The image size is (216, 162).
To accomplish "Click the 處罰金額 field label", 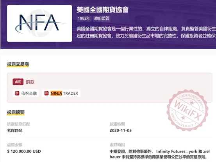I will coord(15,145).
